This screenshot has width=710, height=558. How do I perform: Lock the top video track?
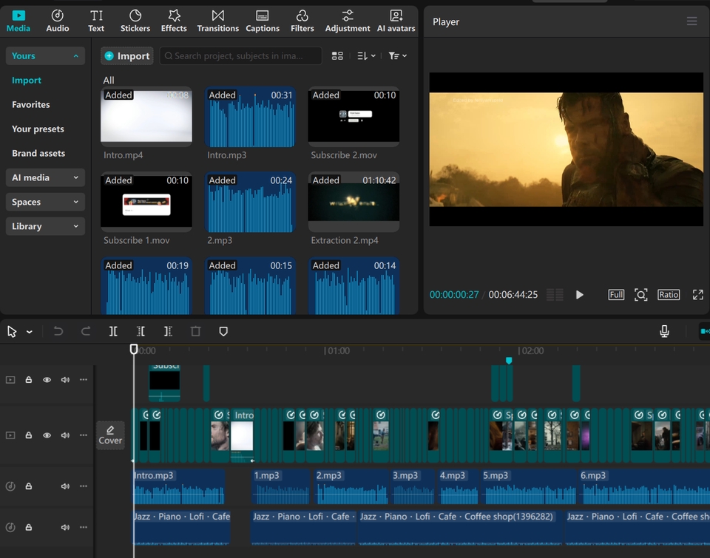click(29, 380)
